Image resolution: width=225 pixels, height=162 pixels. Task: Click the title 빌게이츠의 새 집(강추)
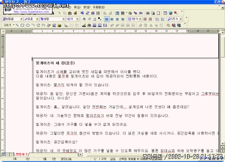tap(55, 63)
